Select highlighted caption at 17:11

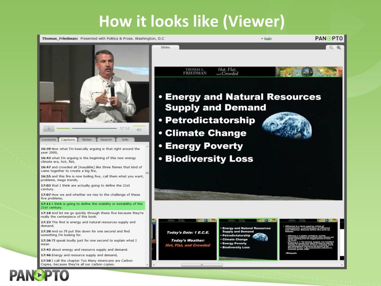(x=92, y=206)
